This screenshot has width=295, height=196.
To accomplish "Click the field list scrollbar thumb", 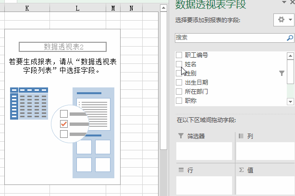I will pos(290,72).
